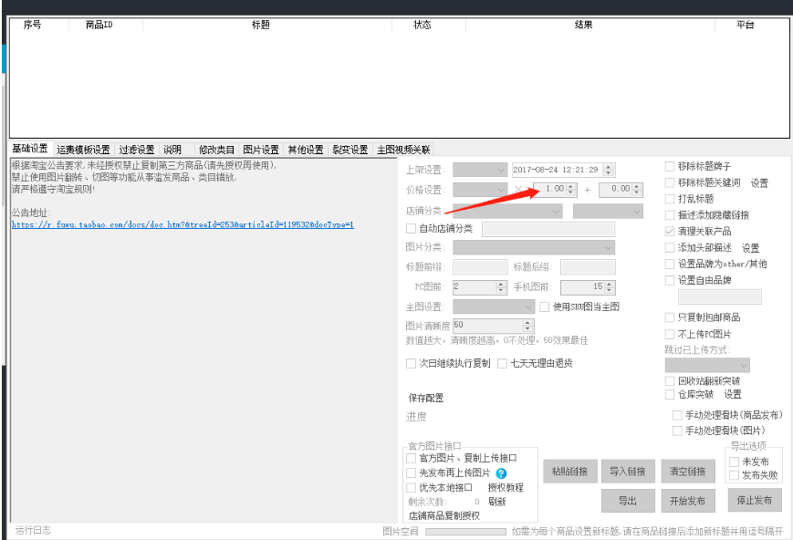The image size is (793, 540).
Task: Tick the 移除标题关键词 checkbox
Action: pos(670,182)
